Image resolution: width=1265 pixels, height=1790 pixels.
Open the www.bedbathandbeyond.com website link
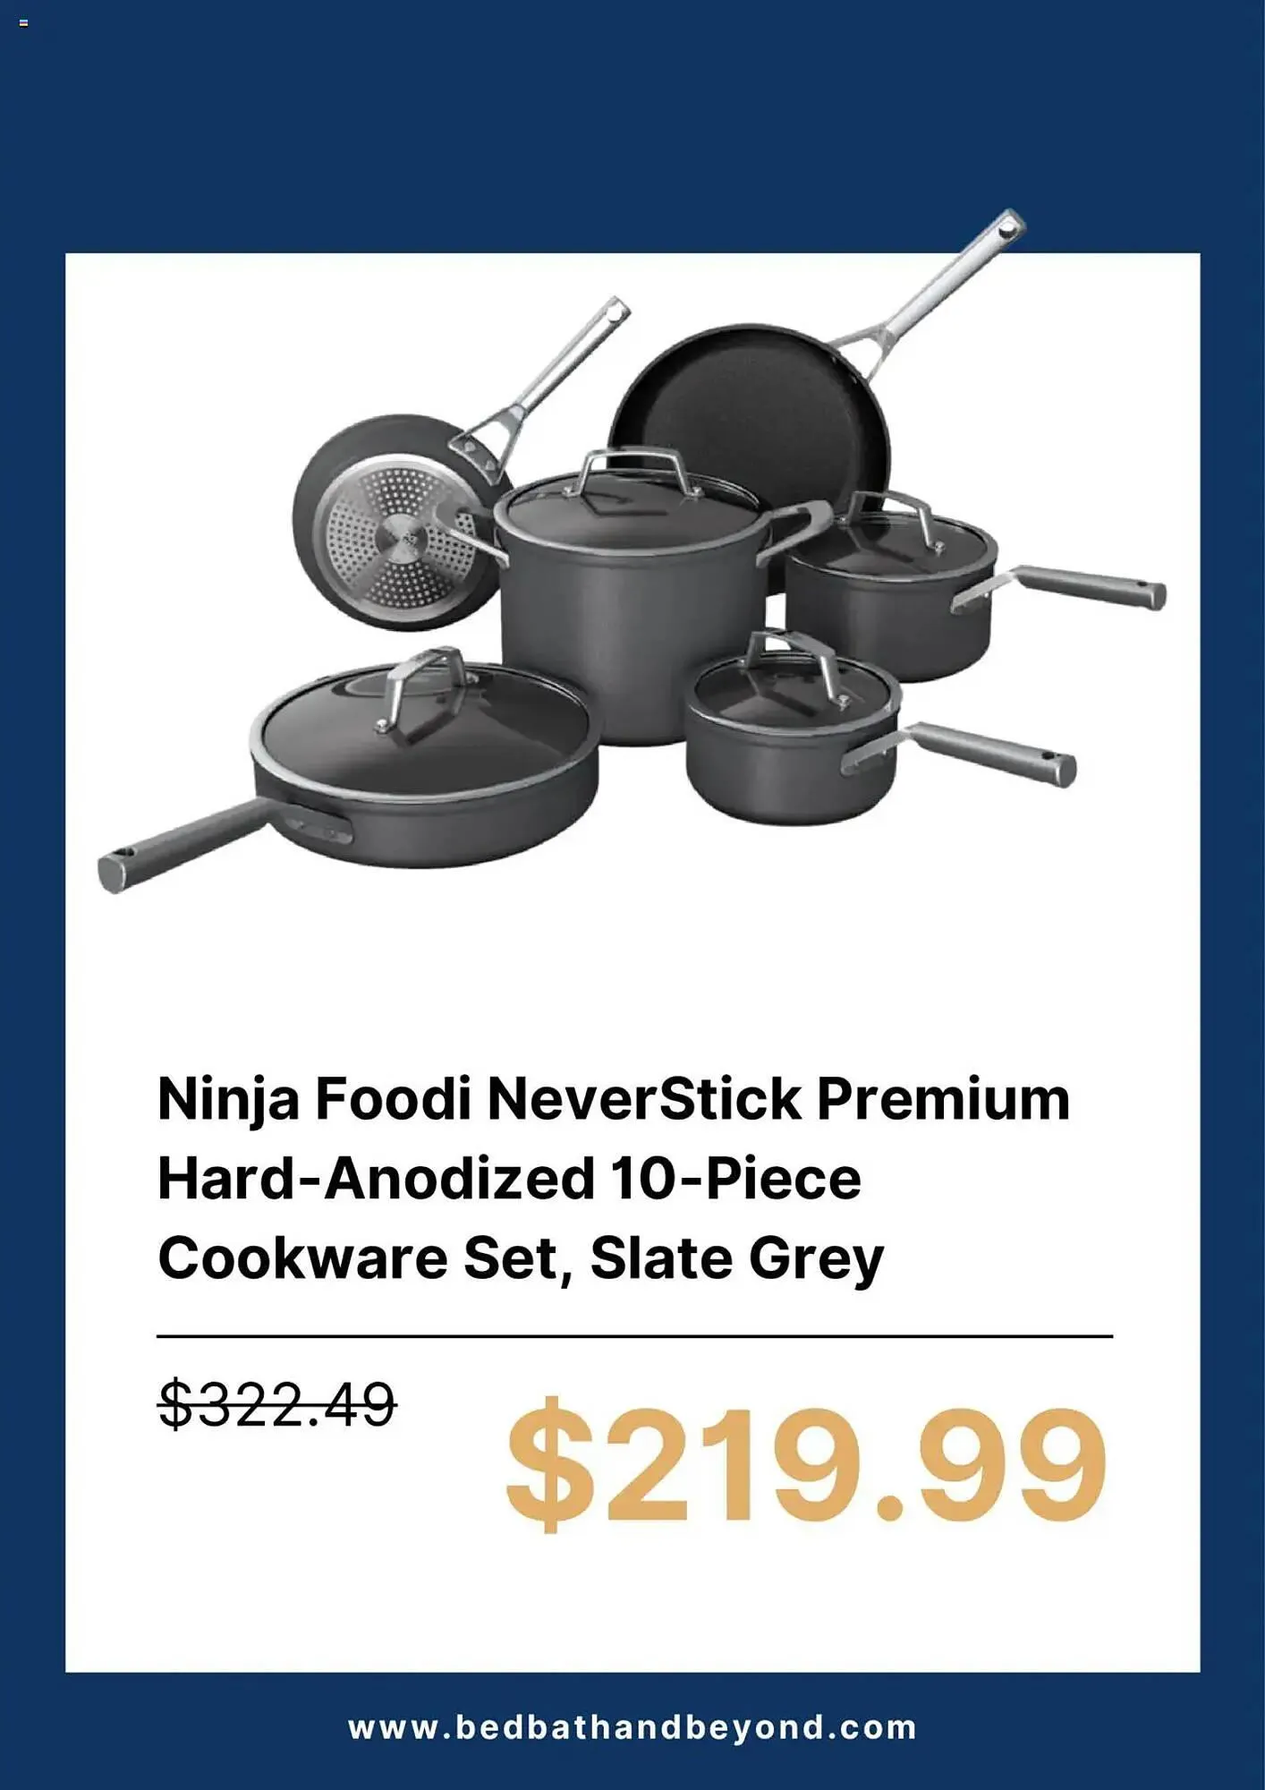click(x=632, y=1727)
